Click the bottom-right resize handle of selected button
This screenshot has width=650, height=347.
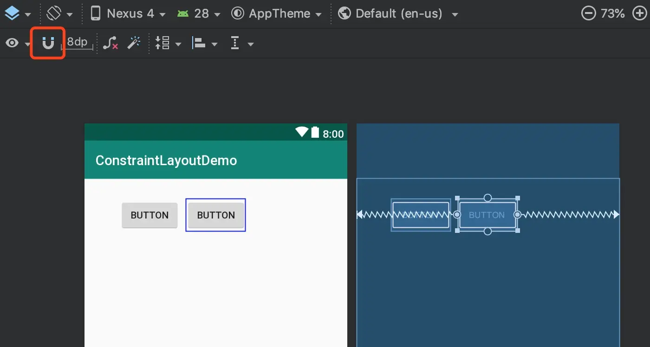click(518, 231)
